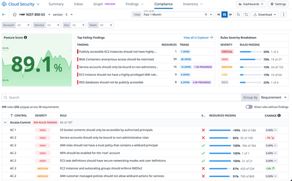This screenshot has width=292, height=181.
Task: Refresh the compliance data
Action: point(246,15)
